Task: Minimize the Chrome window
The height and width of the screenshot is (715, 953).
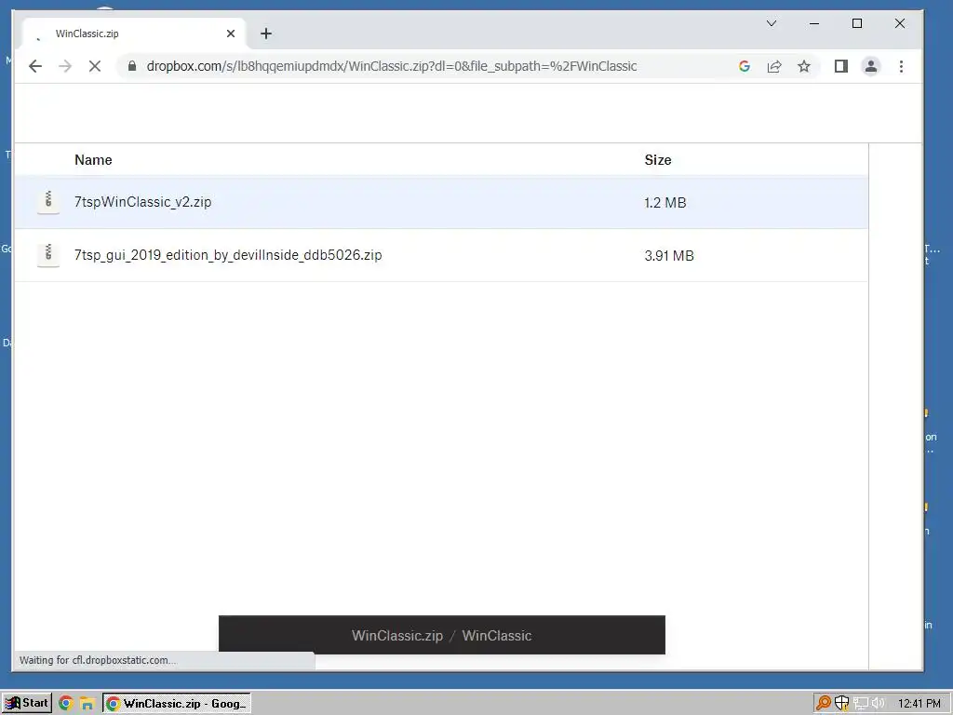Action: click(814, 23)
